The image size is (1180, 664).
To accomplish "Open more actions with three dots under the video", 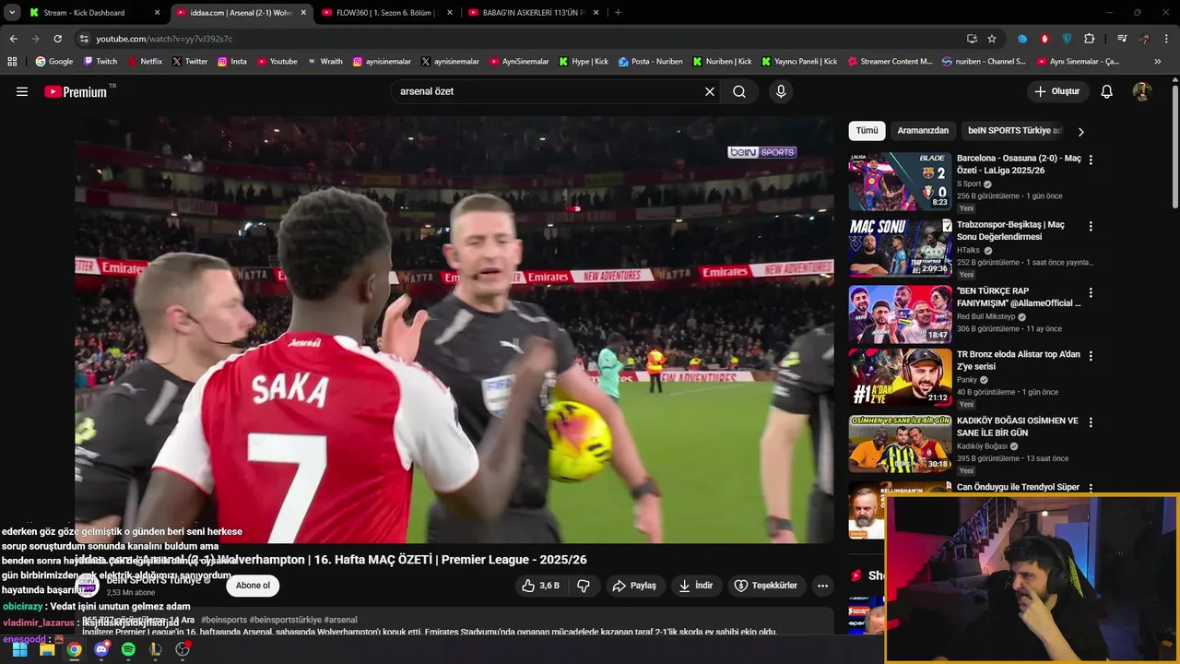I will pos(822,586).
